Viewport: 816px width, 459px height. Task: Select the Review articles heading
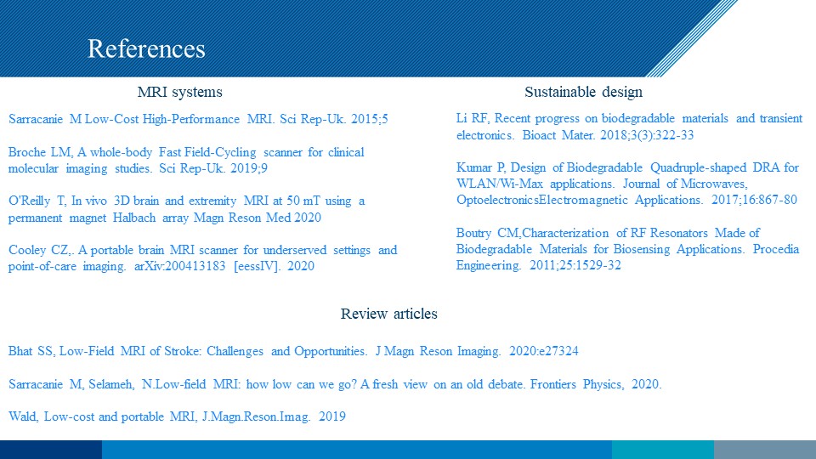point(388,314)
